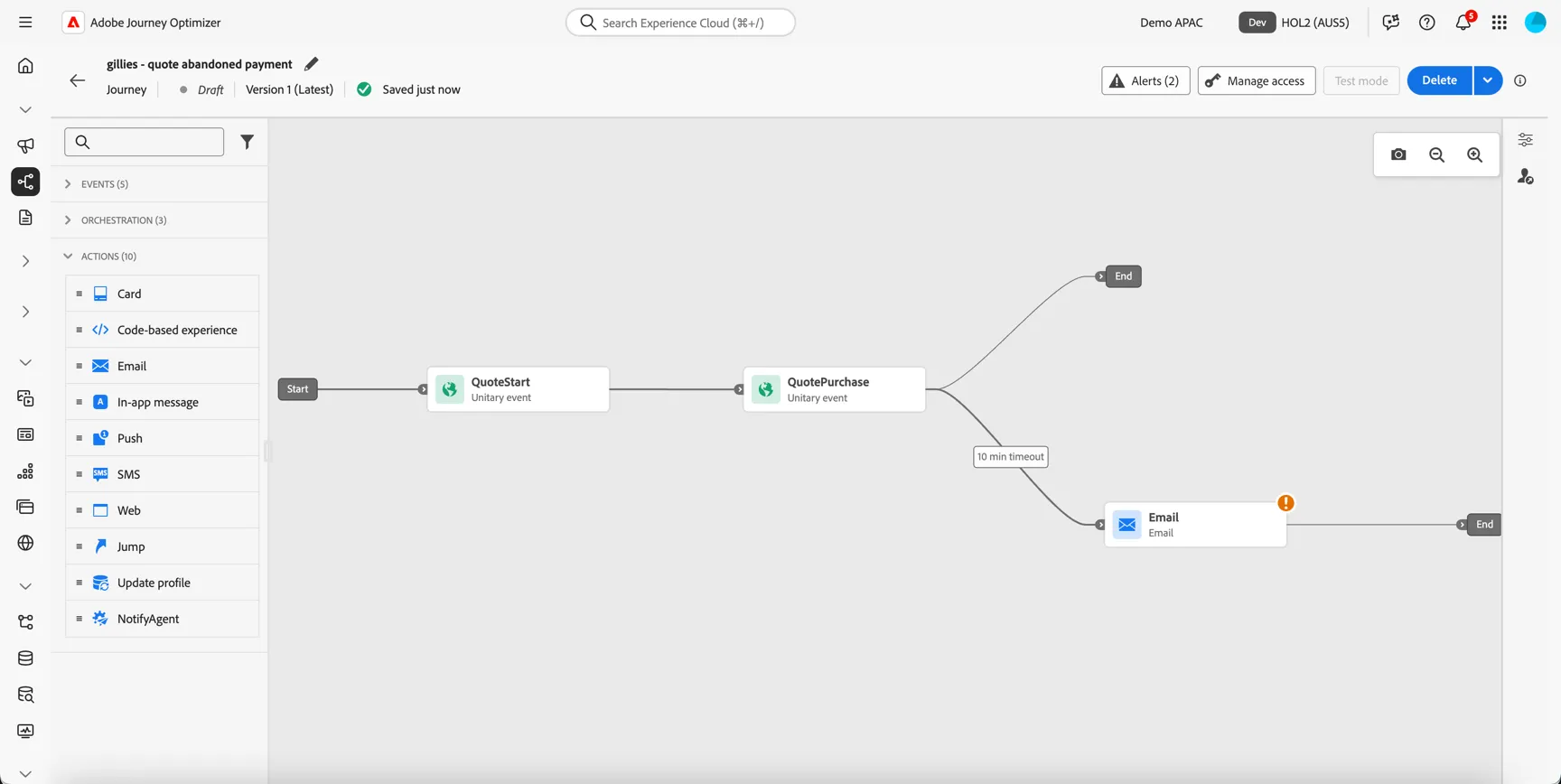Click the globe icon in the left sidebar

point(25,543)
